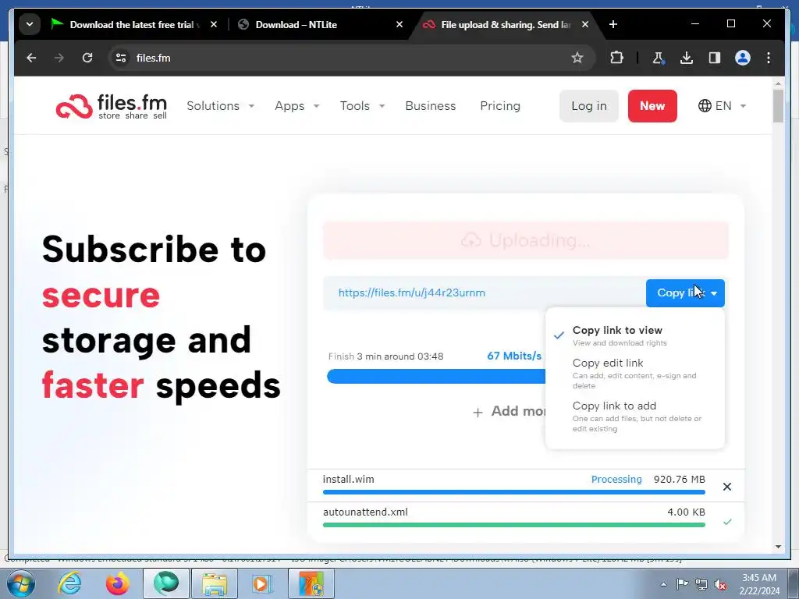Open the media player taskbar icon

[262, 583]
